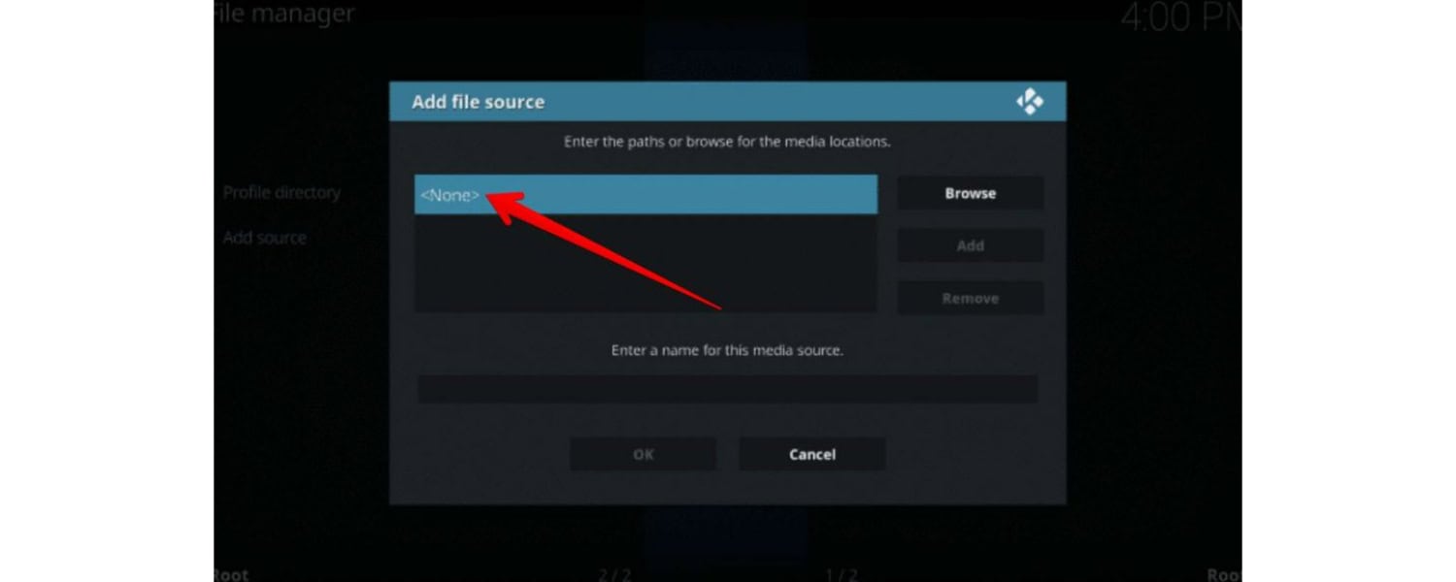1456x582 pixels.
Task: Click the Remove path button
Action: pos(970,298)
